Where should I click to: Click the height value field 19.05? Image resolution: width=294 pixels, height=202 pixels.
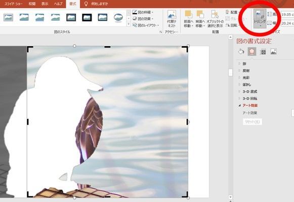point(287,15)
